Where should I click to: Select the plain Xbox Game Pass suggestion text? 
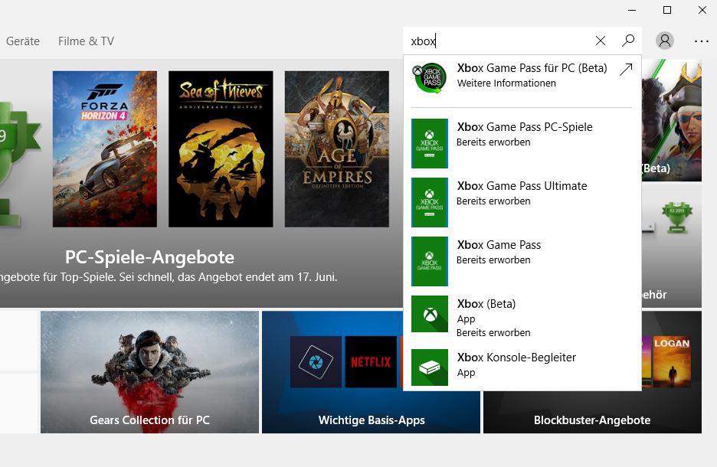tap(499, 245)
